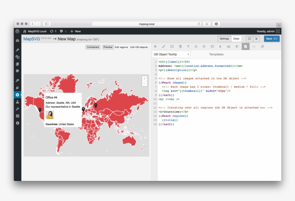Click the updates counter in admin bar
This screenshot has width=295, height=201.
[x=53, y=31]
